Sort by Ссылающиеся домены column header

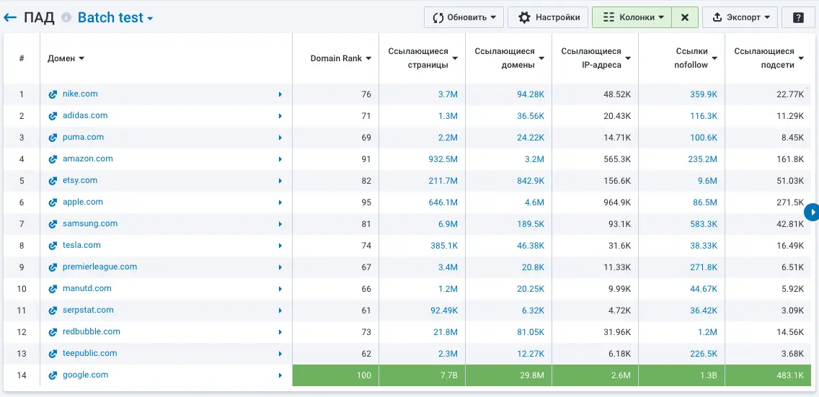click(x=508, y=58)
